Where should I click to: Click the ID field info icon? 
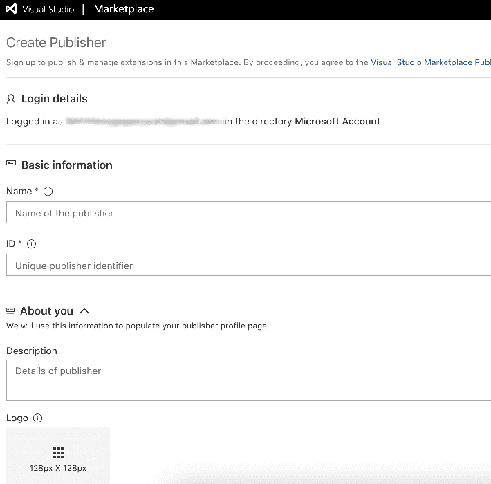click(31, 244)
